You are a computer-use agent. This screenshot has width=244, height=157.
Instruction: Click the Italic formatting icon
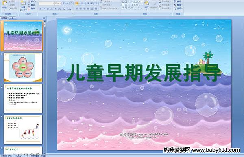click(44, 9)
